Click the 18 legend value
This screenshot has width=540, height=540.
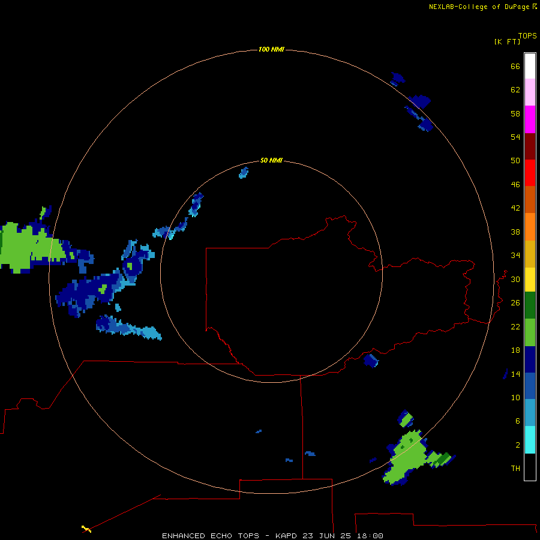click(515, 350)
